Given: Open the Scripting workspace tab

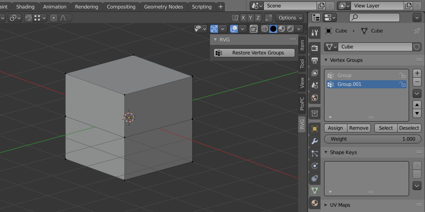Looking at the screenshot, I should 202,6.
